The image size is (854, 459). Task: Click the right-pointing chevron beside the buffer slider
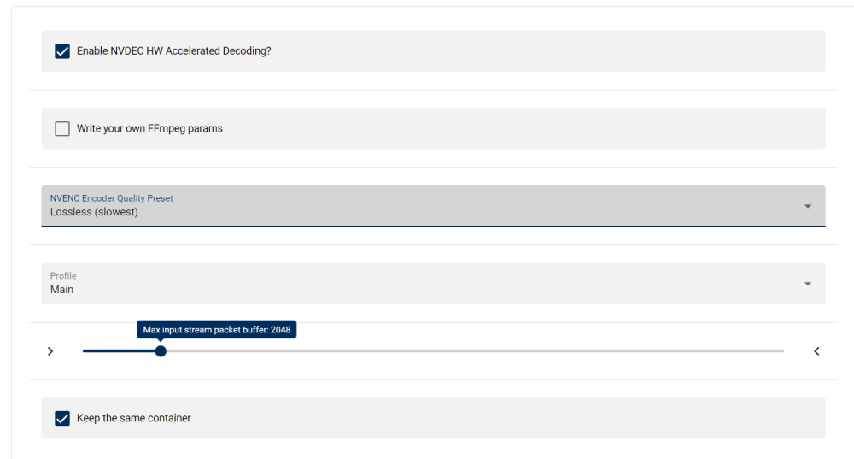pyautogui.click(x=50, y=351)
